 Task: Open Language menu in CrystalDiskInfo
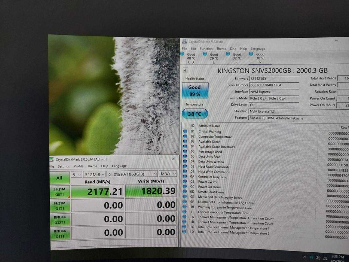[258, 48]
